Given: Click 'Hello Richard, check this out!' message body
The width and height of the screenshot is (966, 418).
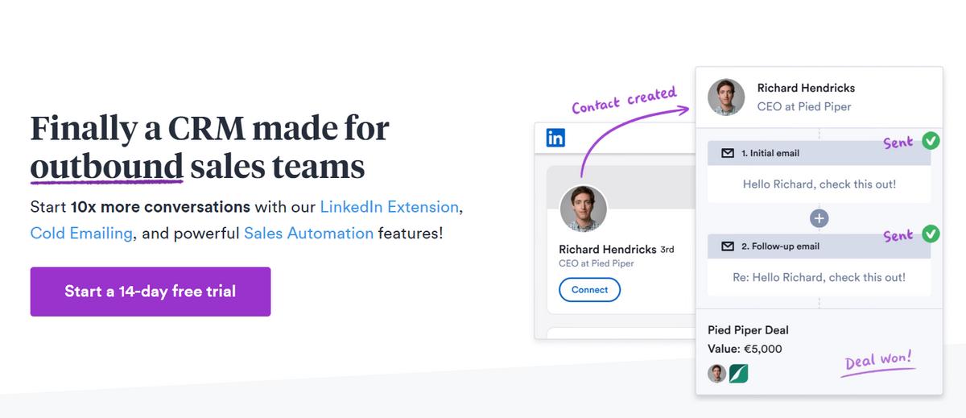Looking at the screenshot, I should click(x=819, y=184).
